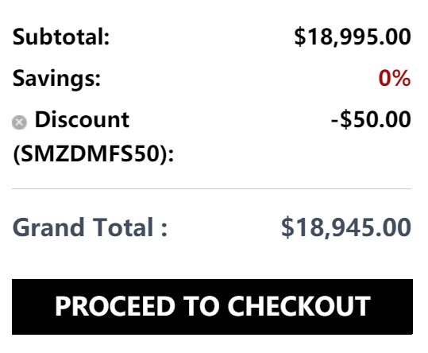Remove the SMZDMFS50 discount via x icon
Image resolution: width=428 pixels, height=353 pixels.
click(19, 122)
